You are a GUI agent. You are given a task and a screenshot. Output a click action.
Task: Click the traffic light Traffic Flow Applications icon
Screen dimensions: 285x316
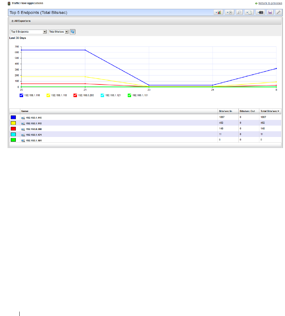click(x=9, y=3)
